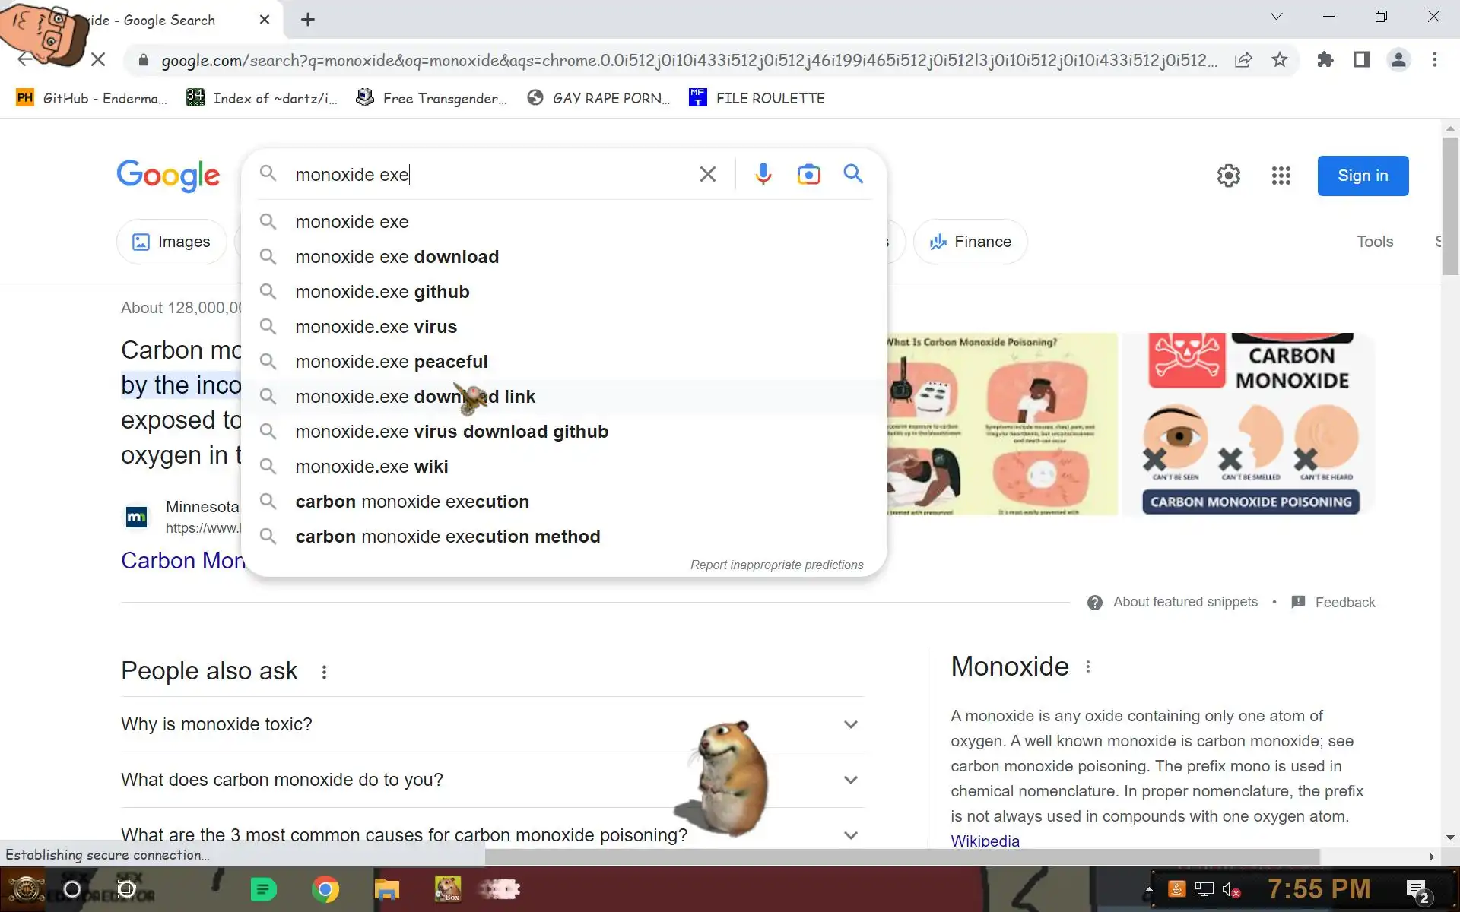
Task: Open Chrome three-dot menu
Action: 1434,60
